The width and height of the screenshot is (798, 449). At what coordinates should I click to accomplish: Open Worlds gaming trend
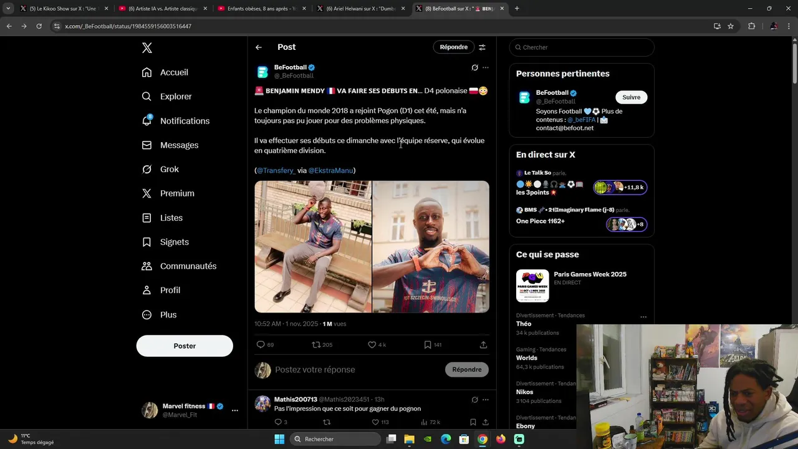pos(526,358)
